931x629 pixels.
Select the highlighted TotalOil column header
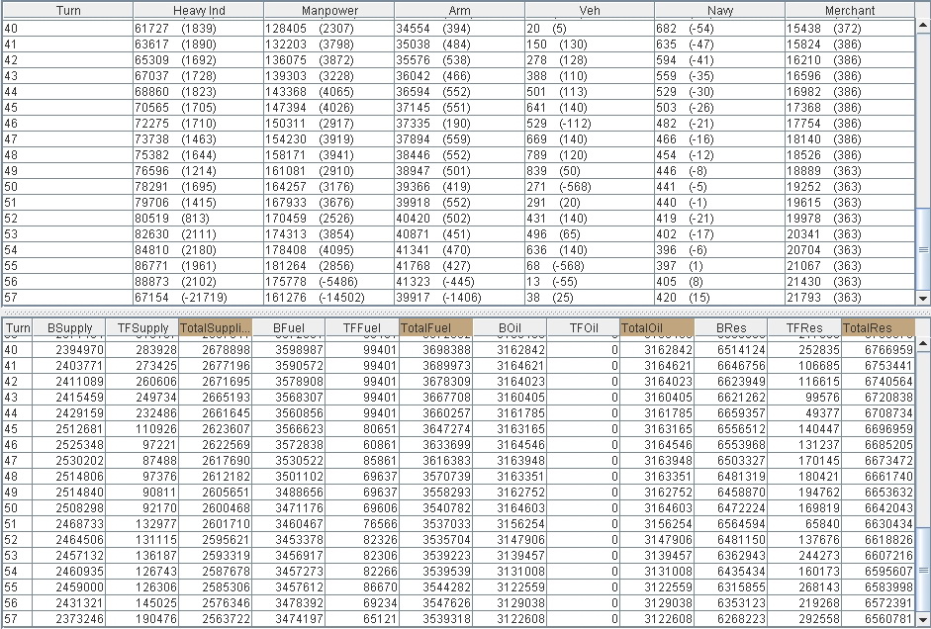[657, 327]
